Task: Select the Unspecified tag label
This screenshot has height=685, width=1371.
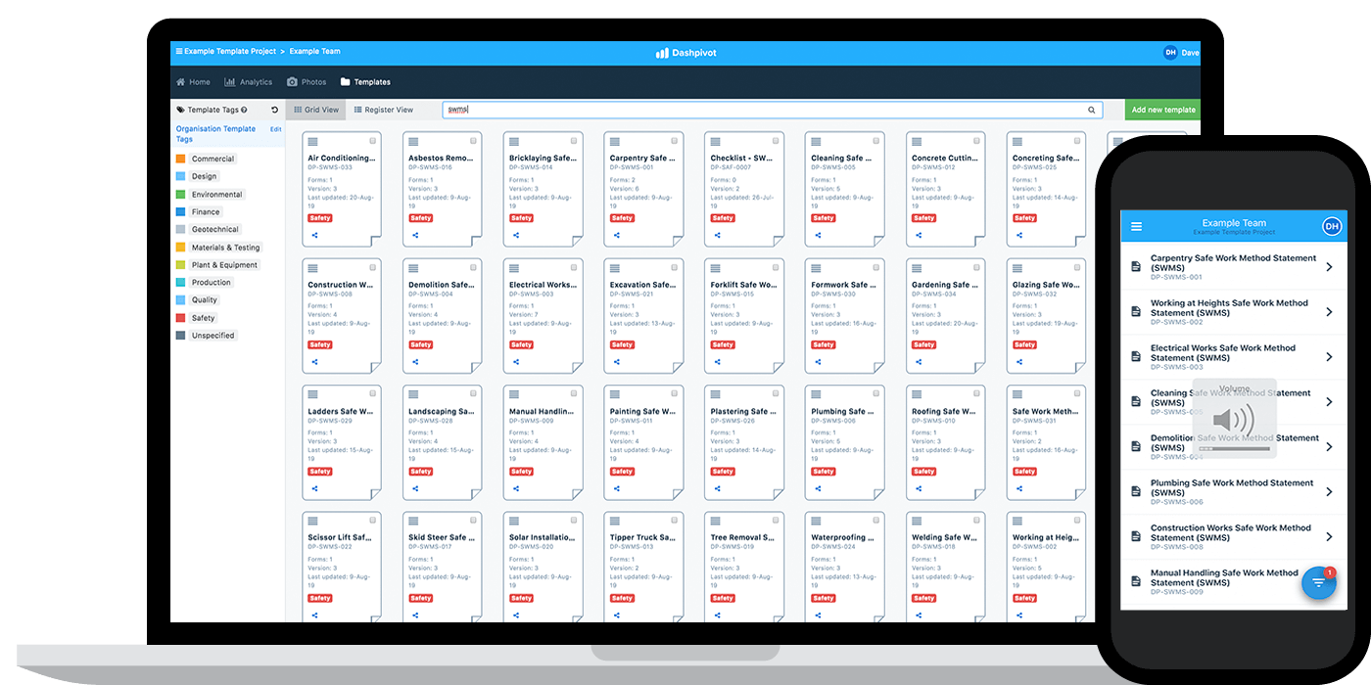Action: [x=213, y=336]
